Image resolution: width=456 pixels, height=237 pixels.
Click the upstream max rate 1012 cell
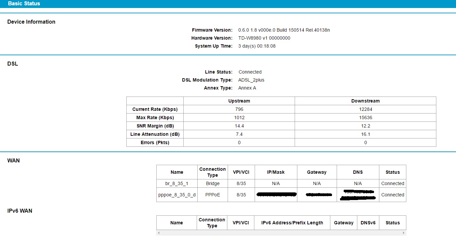click(x=239, y=118)
